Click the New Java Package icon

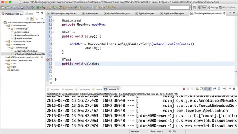(50, 7)
